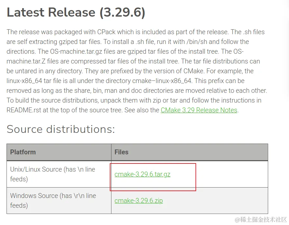The width and height of the screenshot is (289, 225).
Task: Select the Files column header
Action: [122, 152]
